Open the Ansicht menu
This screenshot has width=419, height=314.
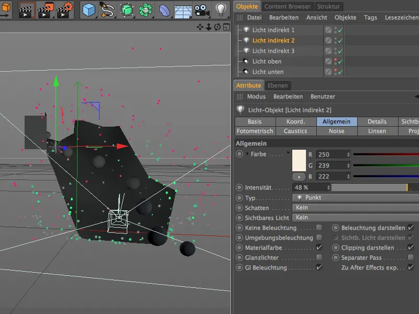[317, 18]
